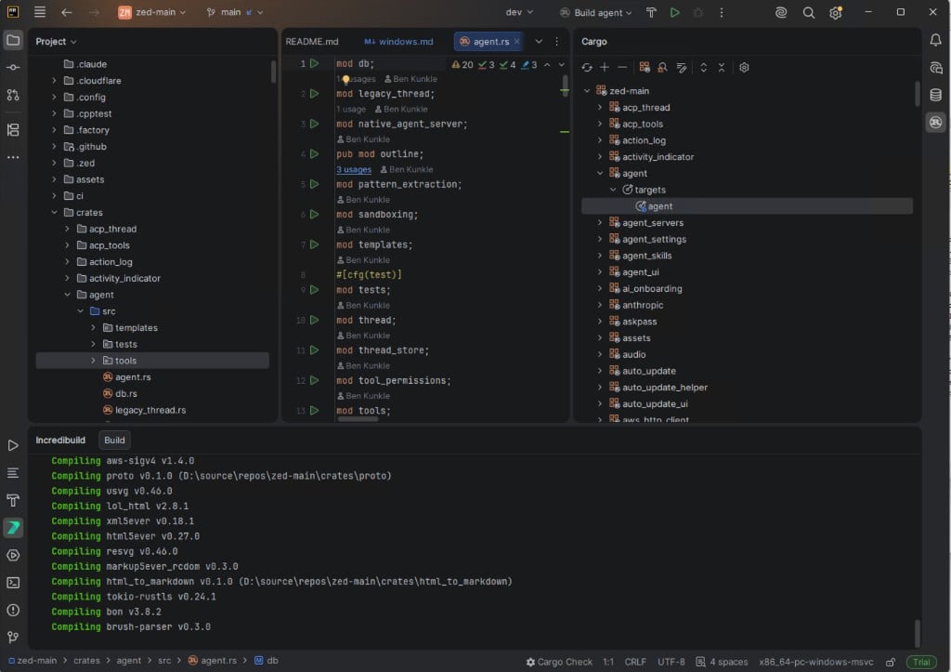Screen dimensions: 951x672
Task: Open the Build agent configuration dropdown
Action: coord(596,12)
